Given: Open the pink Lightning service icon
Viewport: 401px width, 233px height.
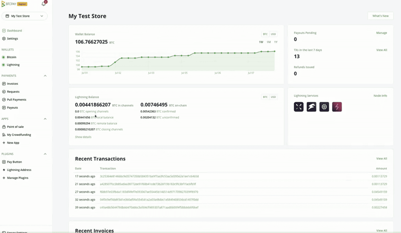Looking at the screenshot, I should [337, 107].
